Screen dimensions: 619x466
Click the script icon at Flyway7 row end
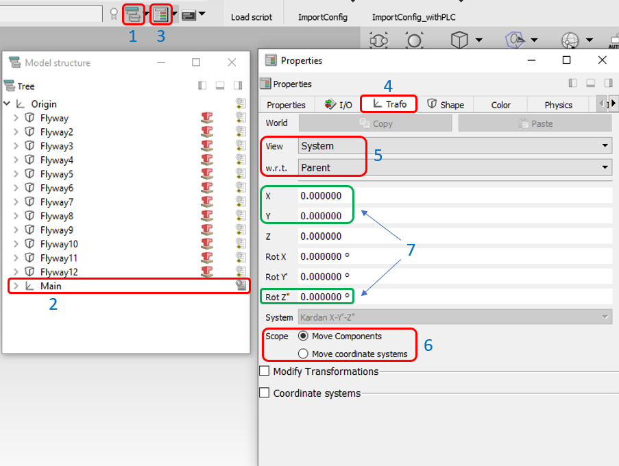240,202
